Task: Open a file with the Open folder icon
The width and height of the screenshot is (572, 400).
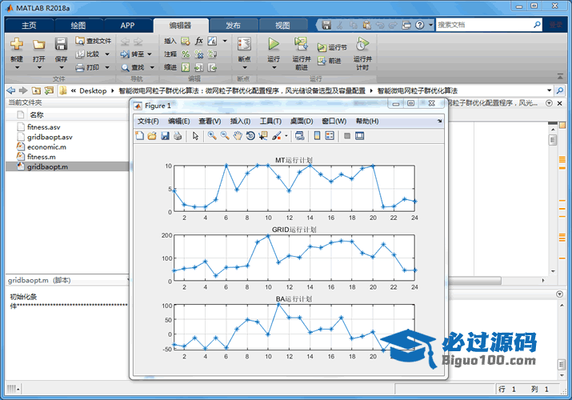Action: pyautogui.click(x=38, y=44)
